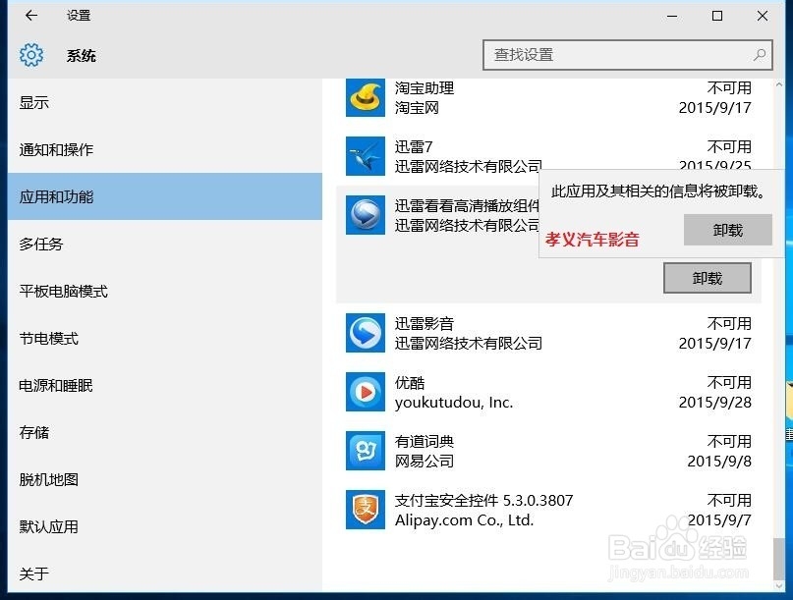Select the 迅雷看看高清播放组件 icon
793x600 pixels.
366,215
